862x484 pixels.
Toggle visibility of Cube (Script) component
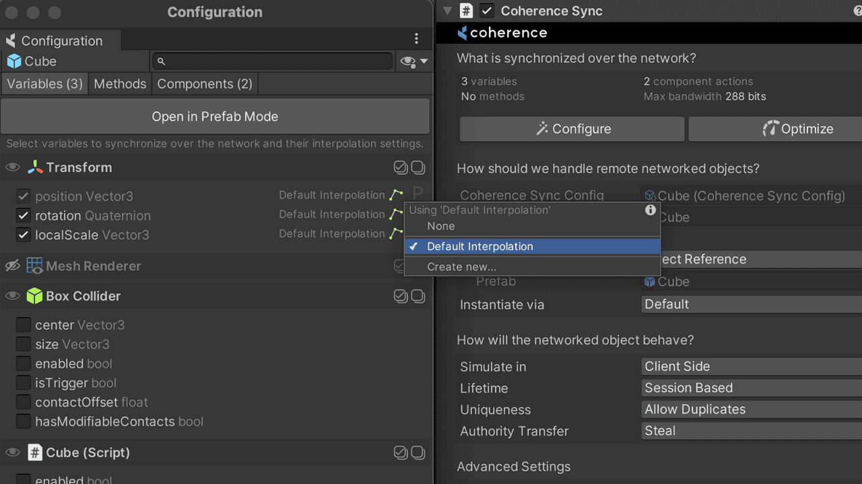point(13,452)
